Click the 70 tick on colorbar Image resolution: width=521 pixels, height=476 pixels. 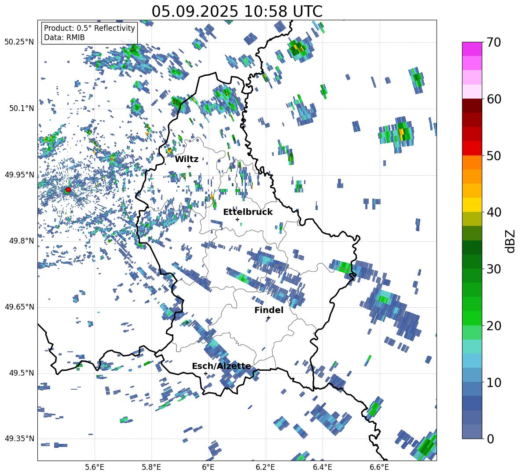(493, 42)
